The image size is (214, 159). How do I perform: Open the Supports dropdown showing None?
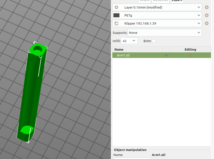click(199, 33)
